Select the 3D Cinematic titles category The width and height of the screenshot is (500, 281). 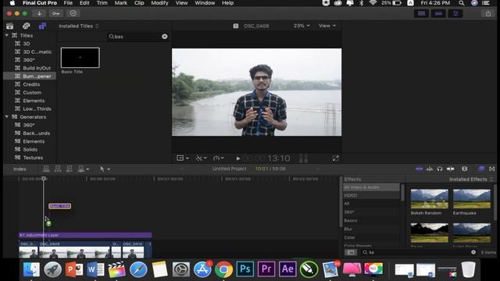tap(37, 52)
